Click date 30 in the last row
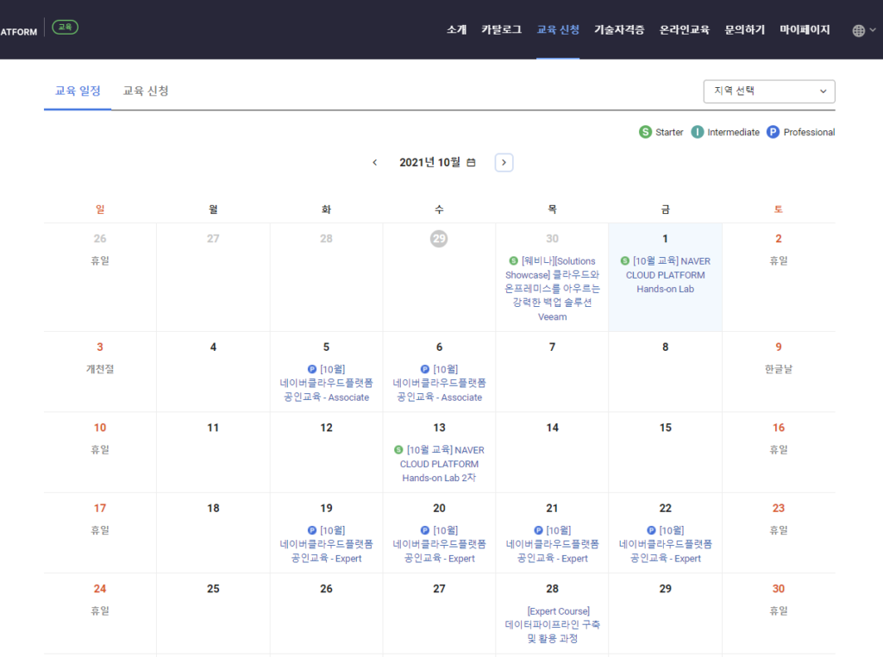Viewport: 883px width, 657px height. click(x=779, y=589)
